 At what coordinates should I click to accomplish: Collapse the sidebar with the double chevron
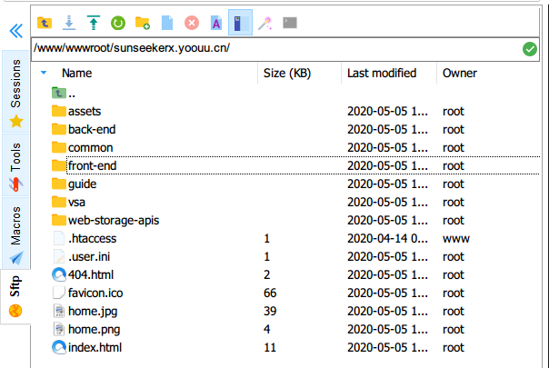coord(15,31)
